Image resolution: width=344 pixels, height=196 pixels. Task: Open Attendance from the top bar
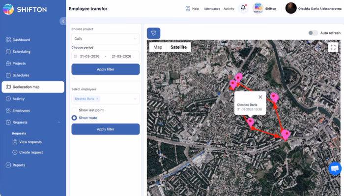pos(212,9)
